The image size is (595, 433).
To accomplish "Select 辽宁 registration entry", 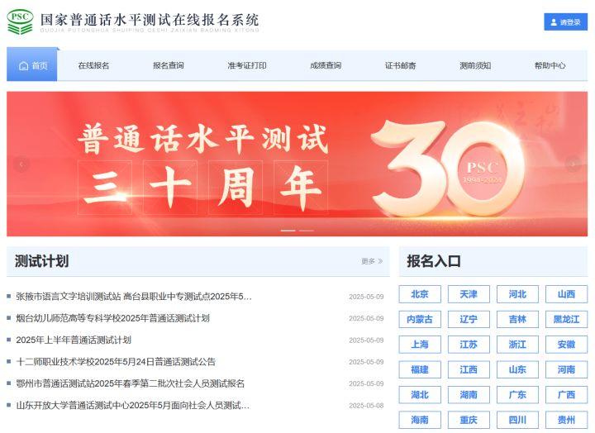I will (x=469, y=319).
